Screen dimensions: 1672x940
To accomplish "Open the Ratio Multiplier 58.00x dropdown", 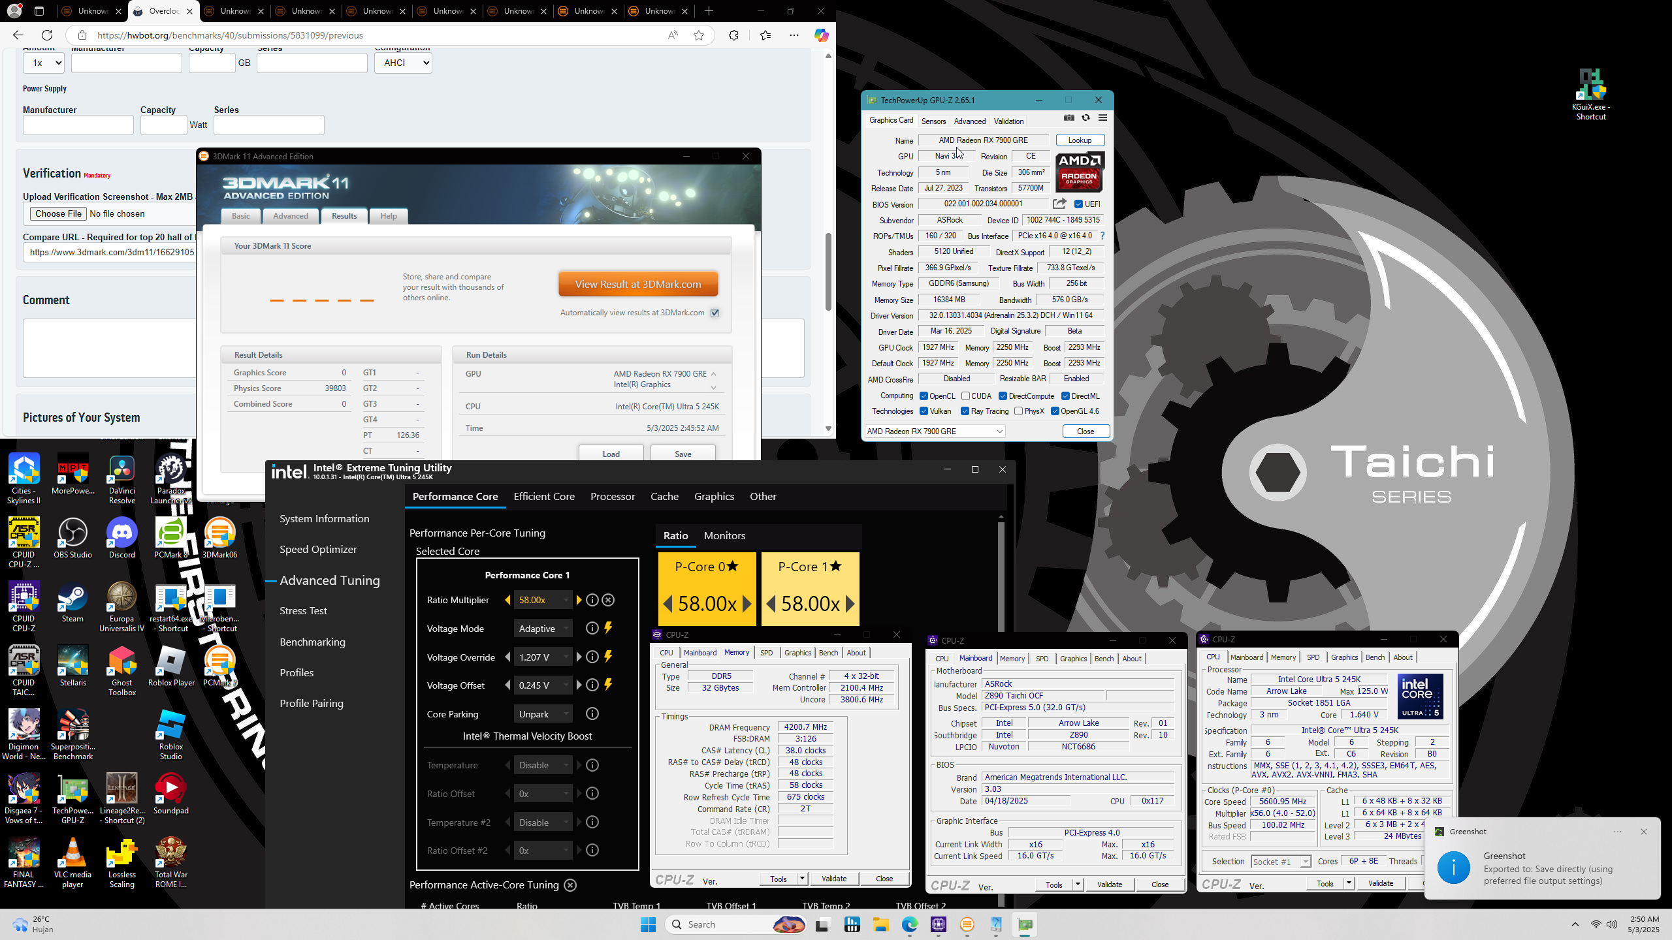I will pos(543,600).
